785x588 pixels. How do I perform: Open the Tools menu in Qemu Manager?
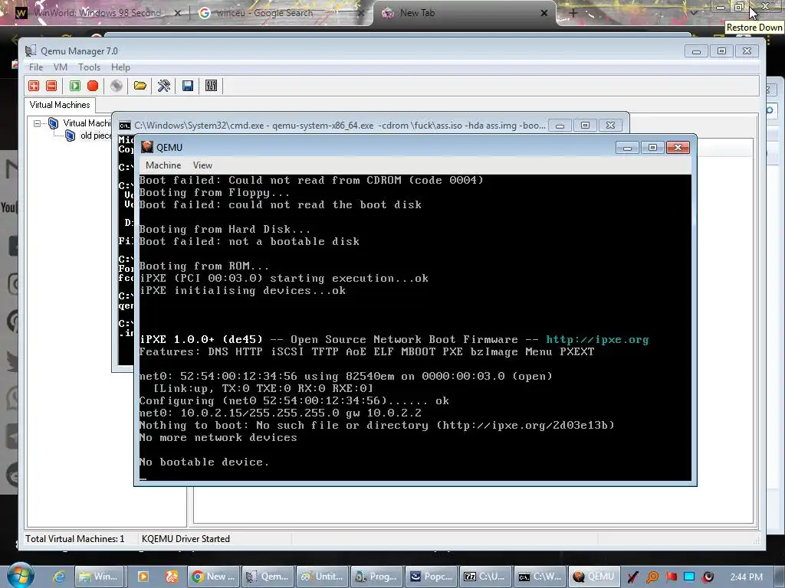click(x=89, y=67)
